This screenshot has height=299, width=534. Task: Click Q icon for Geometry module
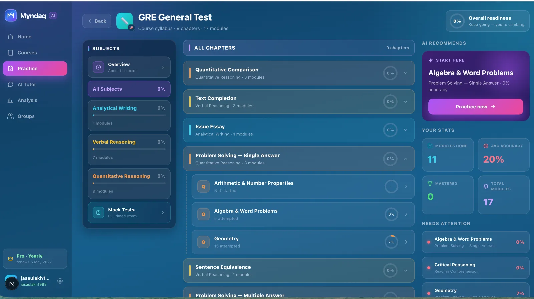pyautogui.click(x=203, y=242)
